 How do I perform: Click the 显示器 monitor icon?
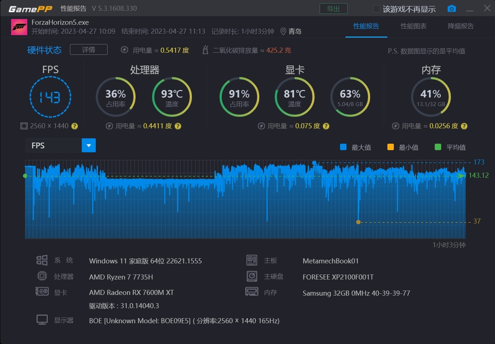click(42, 319)
